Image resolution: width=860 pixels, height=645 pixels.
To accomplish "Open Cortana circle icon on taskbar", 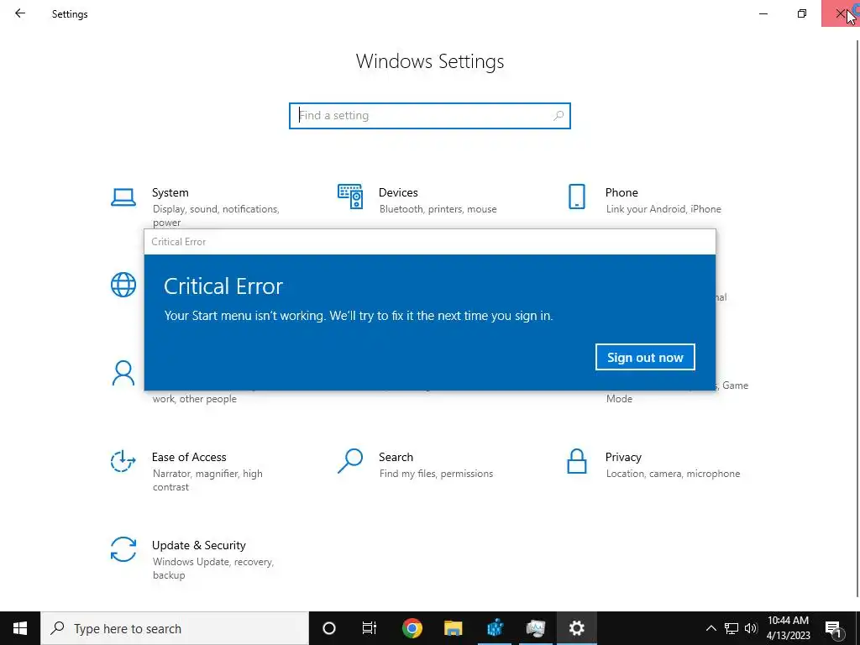I will coord(329,628).
